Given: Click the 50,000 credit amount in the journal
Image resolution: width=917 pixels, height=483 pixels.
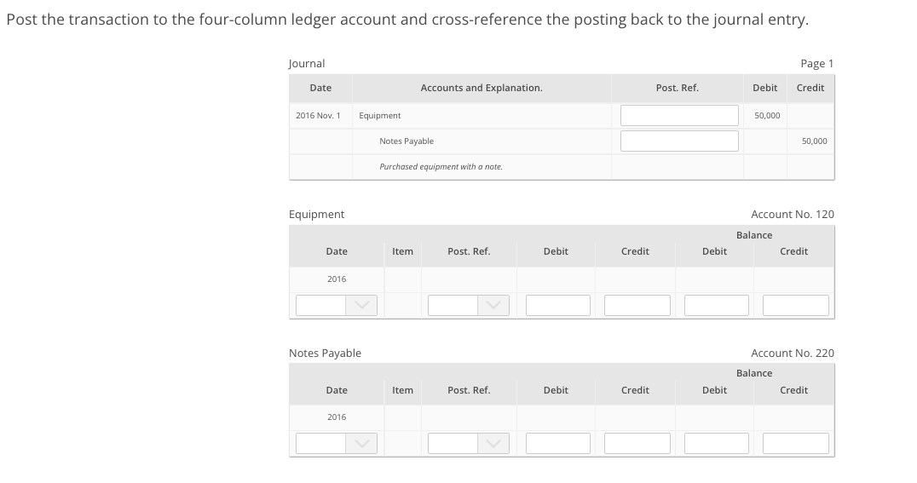Looking at the screenshot, I should pos(814,141).
